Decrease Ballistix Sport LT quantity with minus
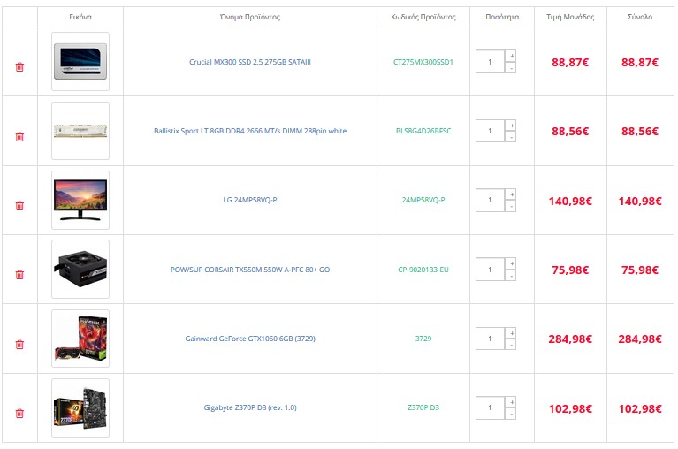 [511, 137]
